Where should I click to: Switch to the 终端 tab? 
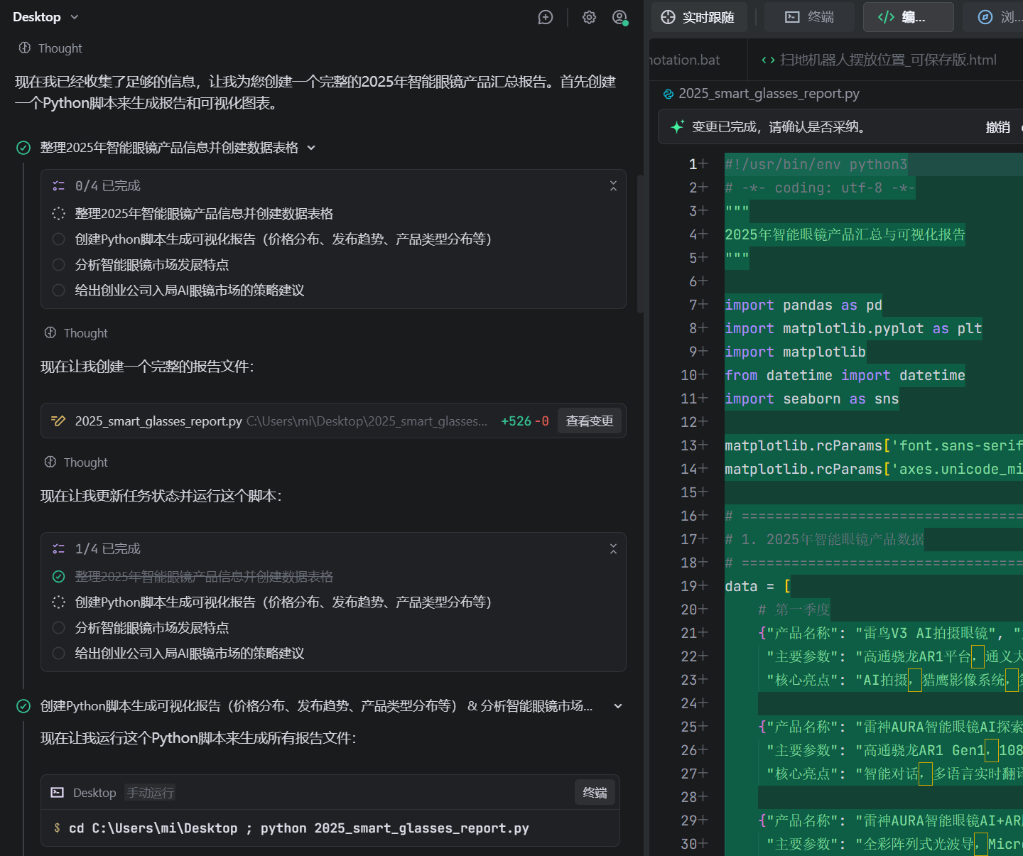809,17
